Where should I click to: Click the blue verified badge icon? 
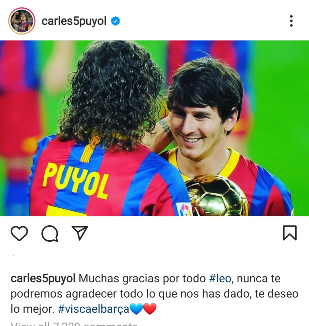[x=116, y=21]
